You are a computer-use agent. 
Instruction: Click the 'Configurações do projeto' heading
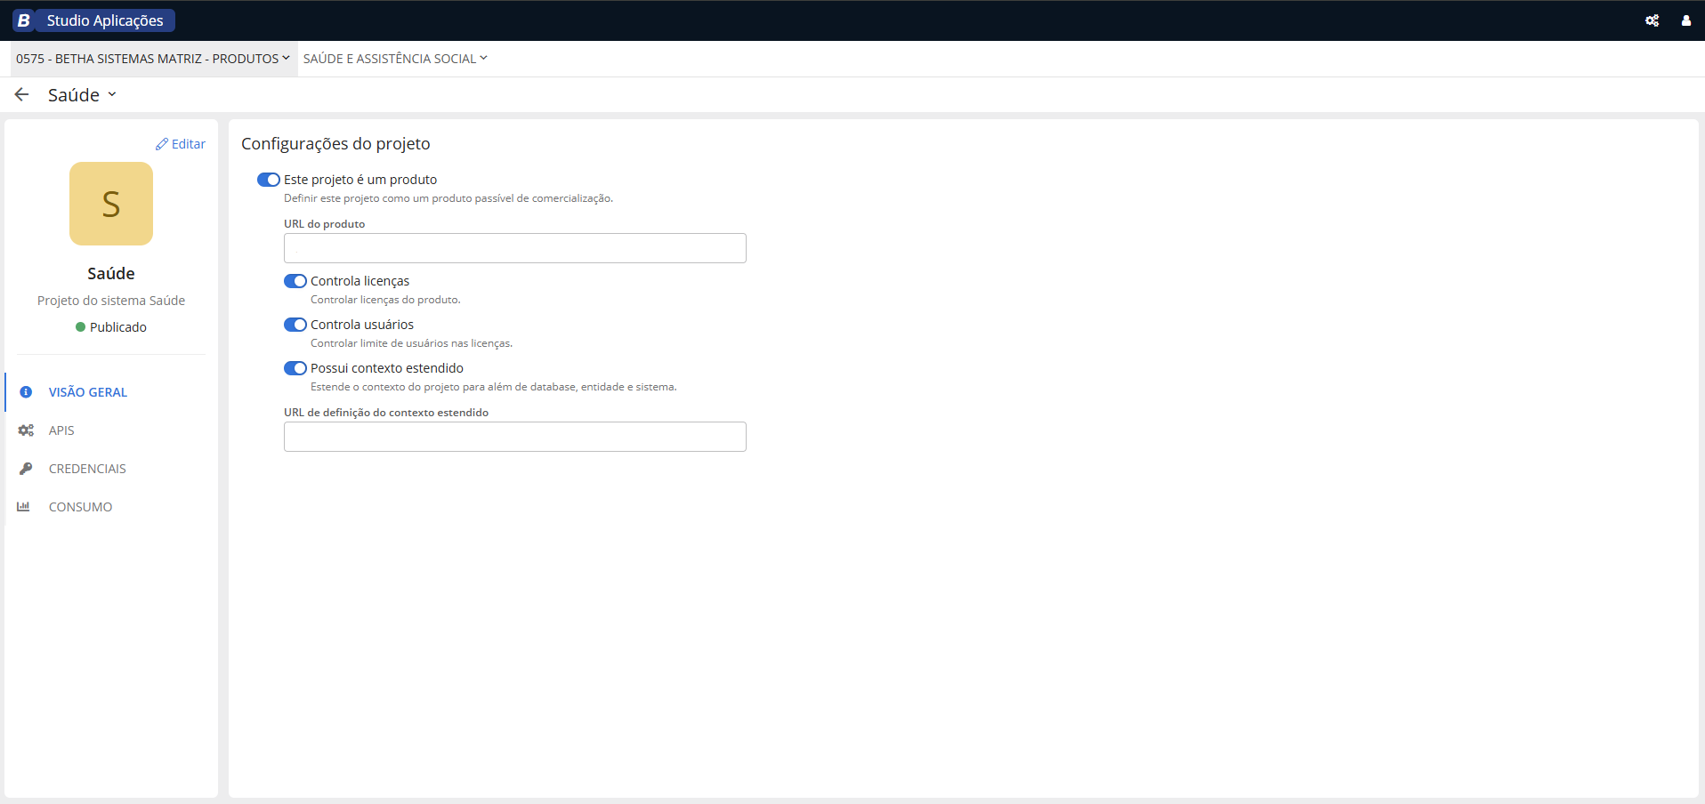coord(335,144)
